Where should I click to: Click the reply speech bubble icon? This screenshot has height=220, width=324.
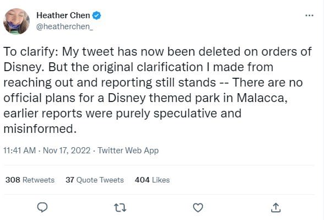[x=42, y=207]
